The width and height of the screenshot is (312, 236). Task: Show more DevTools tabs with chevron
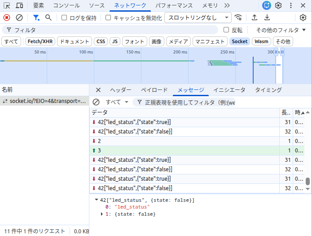coord(227,5)
